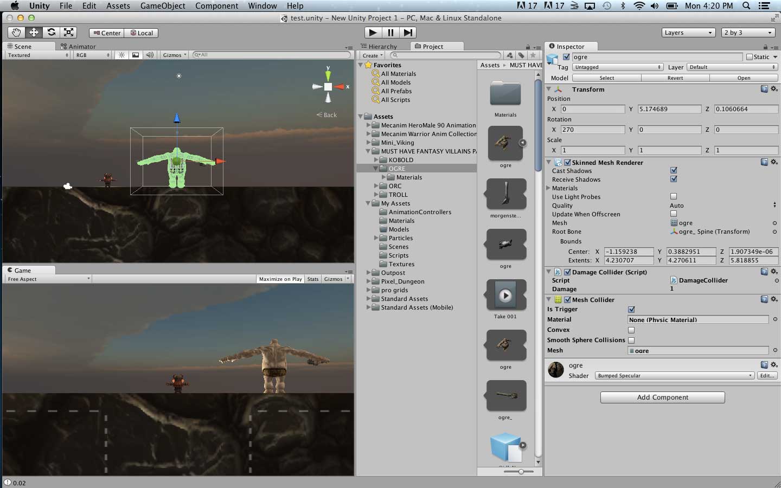Toggle Maximize on Play button
Viewport: 781px width, 488px height.
tap(280, 279)
